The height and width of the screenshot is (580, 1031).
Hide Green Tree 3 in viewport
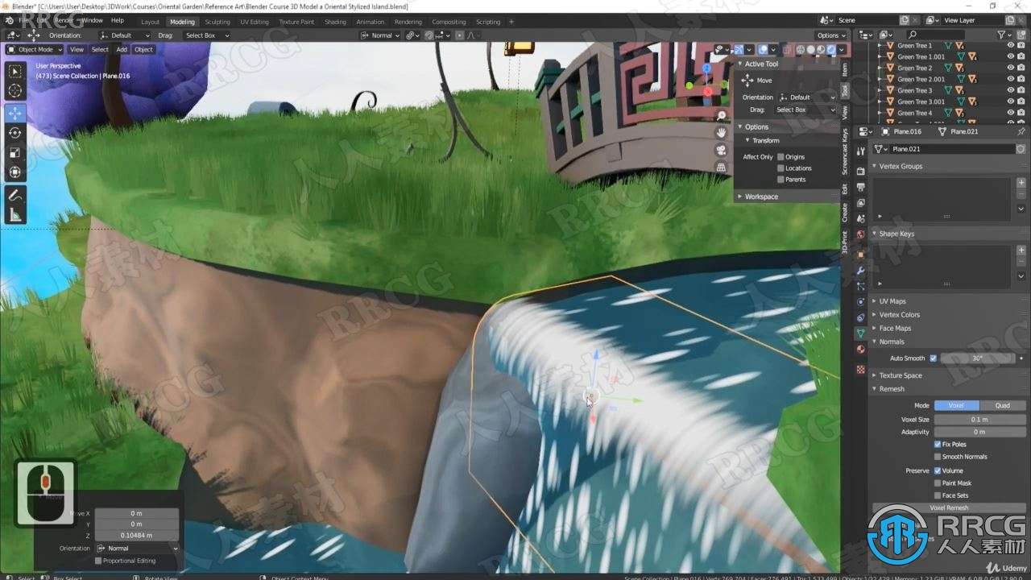(x=1010, y=90)
